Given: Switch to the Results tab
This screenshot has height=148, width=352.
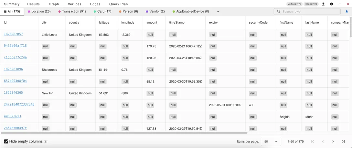Looking at the screenshot, I should [33, 4].
